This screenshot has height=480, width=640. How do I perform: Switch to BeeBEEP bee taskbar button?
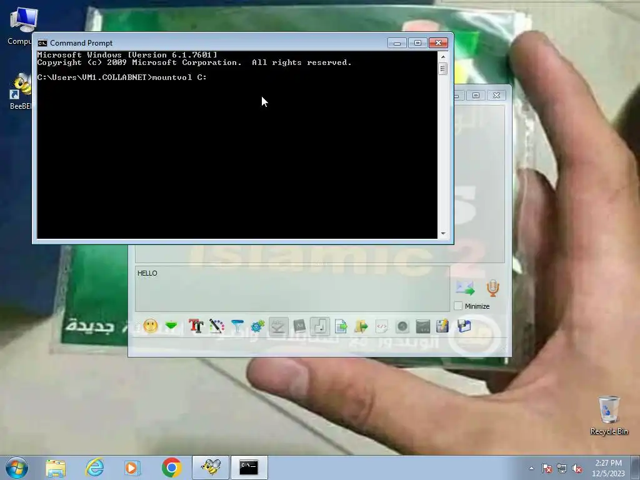pos(211,467)
